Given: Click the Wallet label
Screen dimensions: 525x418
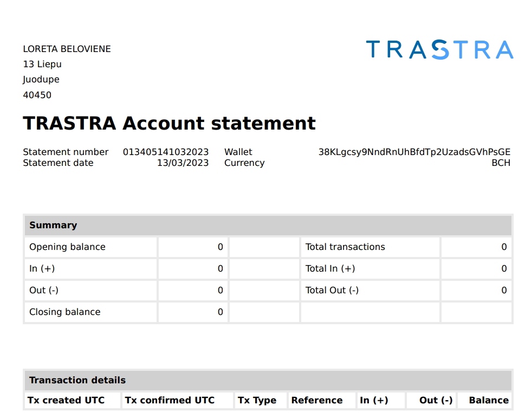Looking at the screenshot, I should coord(238,152).
